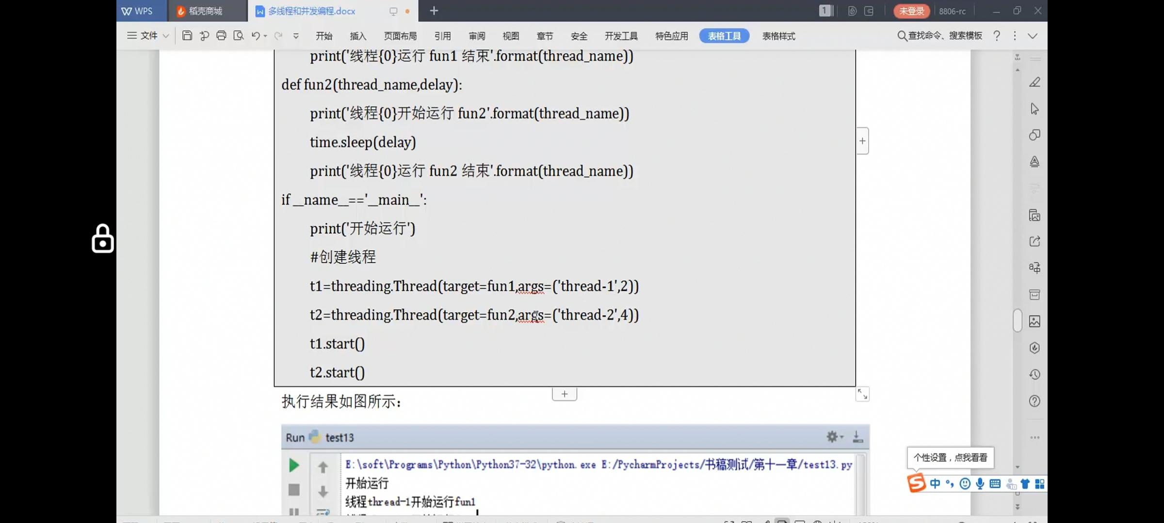Open the 安全 ribbon tab

point(579,36)
